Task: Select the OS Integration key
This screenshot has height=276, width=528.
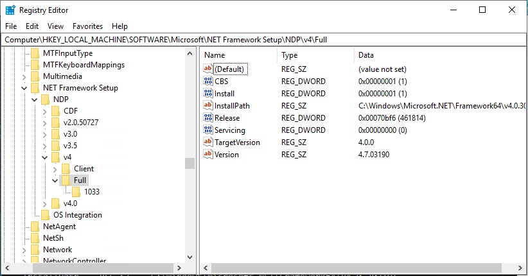Action: click(x=77, y=215)
